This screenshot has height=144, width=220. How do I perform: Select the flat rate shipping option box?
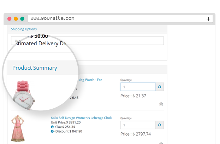pos(87,41)
